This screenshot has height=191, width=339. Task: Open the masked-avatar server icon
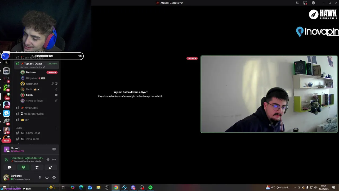pyautogui.click(x=6, y=71)
